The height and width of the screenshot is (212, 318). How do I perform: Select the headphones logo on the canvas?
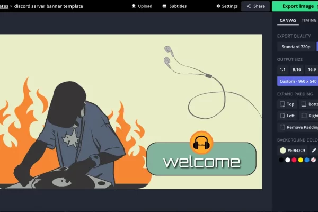pos(201,143)
